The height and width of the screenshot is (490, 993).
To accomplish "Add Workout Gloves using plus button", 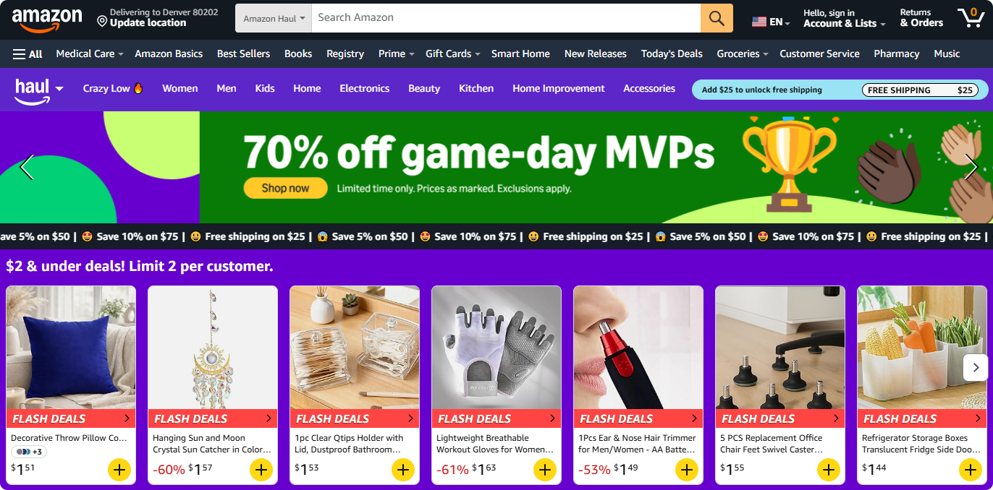I will (x=545, y=470).
